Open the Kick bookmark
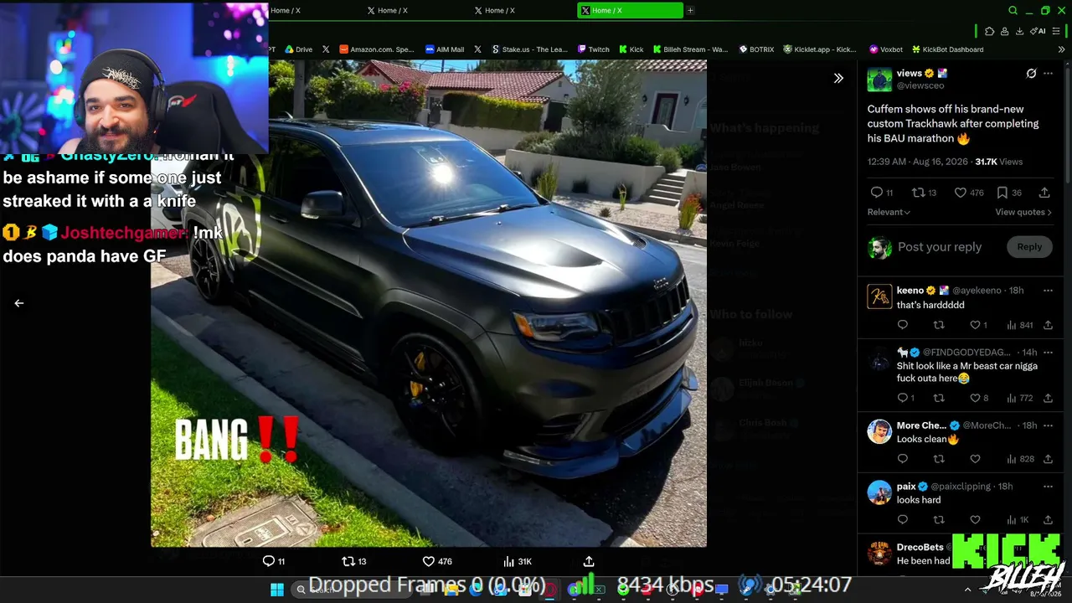The height and width of the screenshot is (603, 1072). pos(631,49)
